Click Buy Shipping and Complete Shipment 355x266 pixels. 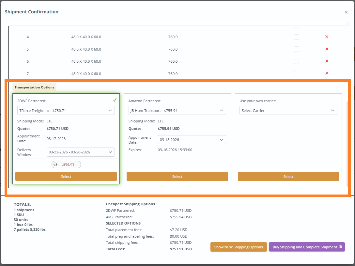(x=306, y=247)
